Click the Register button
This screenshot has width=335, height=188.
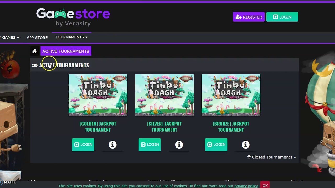click(249, 17)
